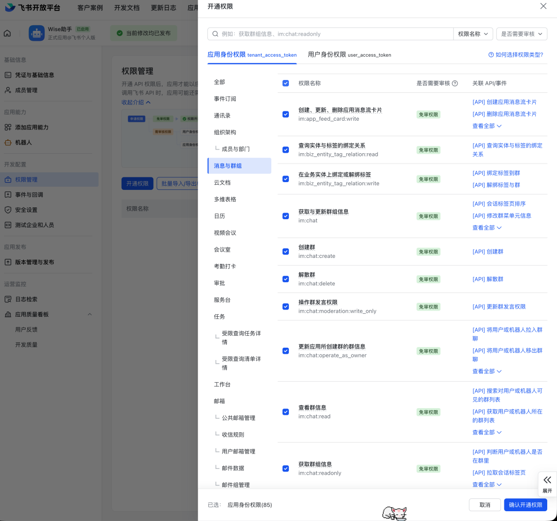Click the Wise助手 robot app icon

(37, 34)
